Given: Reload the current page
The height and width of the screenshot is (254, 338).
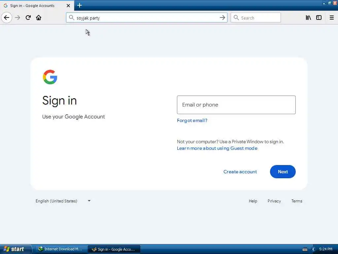Looking at the screenshot, I should (28, 18).
